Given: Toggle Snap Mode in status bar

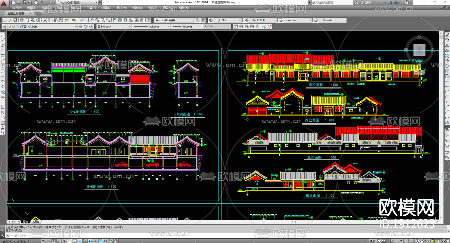Looking at the screenshot, I should 48,241.
